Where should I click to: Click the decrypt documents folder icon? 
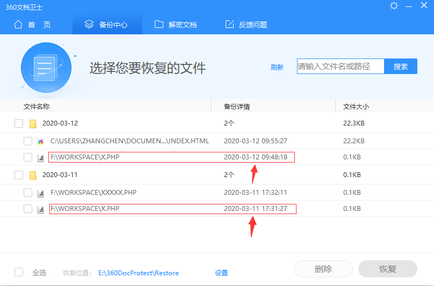coord(159,25)
